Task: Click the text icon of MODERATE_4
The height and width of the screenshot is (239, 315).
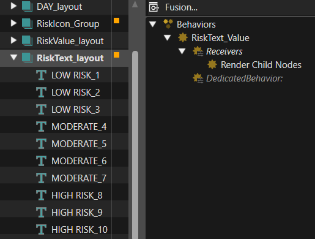Action: click(x=42, y=127)
